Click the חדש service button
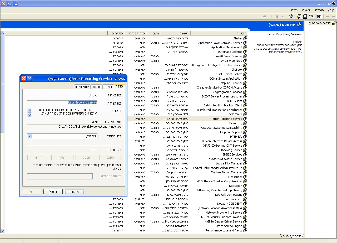337x243 pixels. pyautogui.click(x=38, y=158)
